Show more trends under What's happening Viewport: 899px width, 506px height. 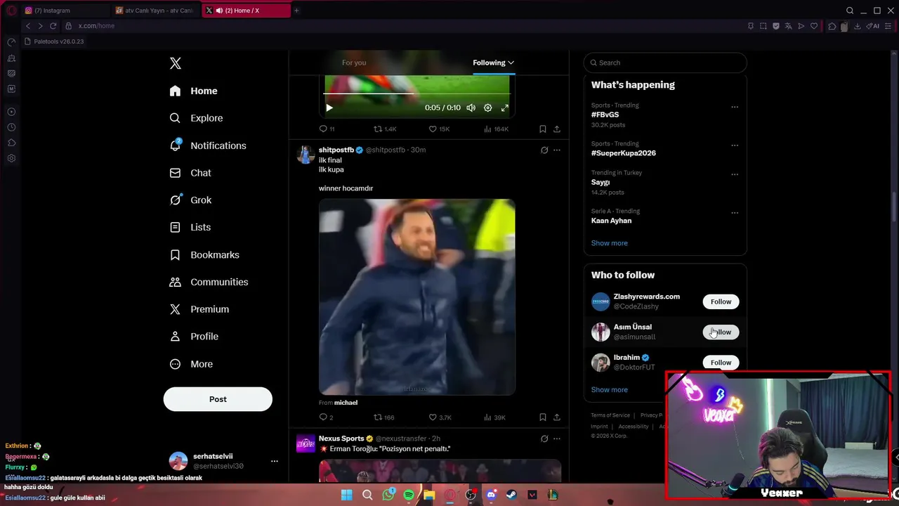(609, 243)
